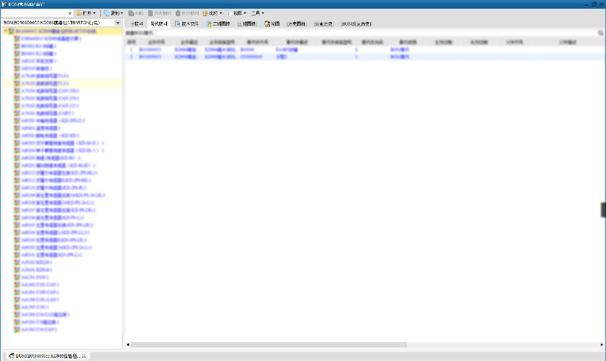The image size is (606, 361).
Task: Select the A70306 tree item
Action: (45, 75)
